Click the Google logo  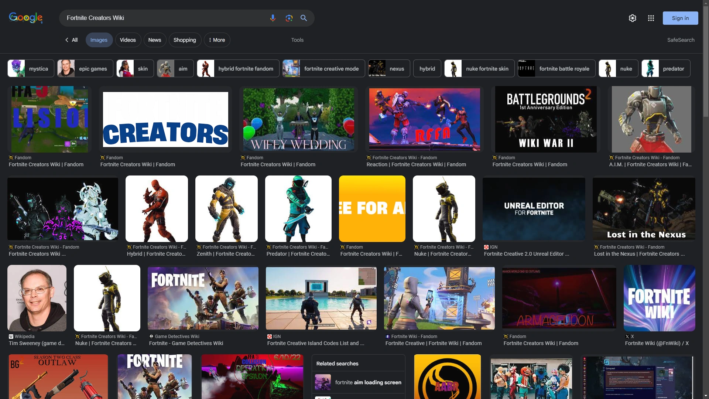(x=26, y=18)
